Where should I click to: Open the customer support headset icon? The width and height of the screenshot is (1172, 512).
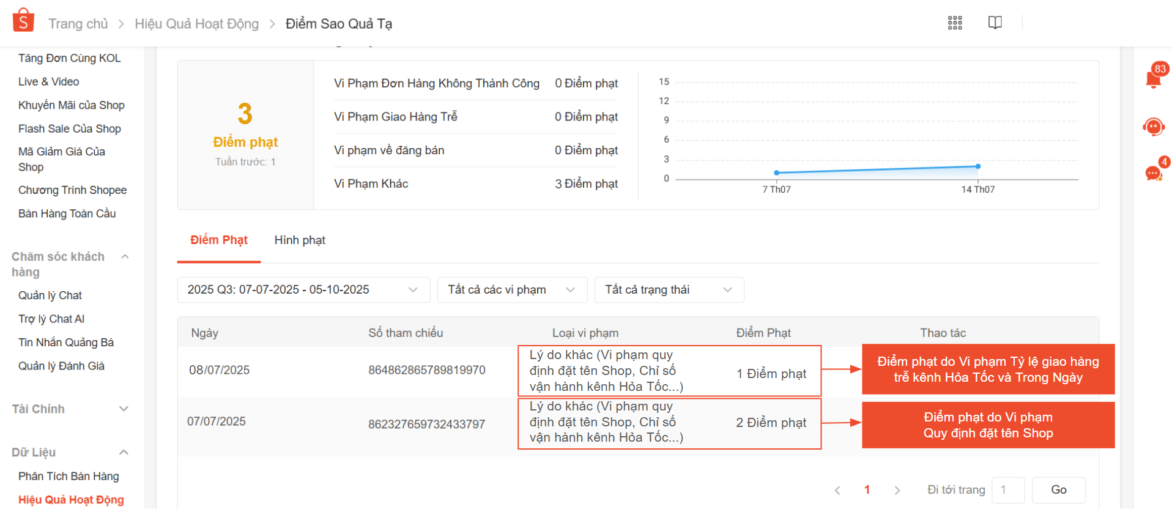click(x=1154, y=127)
